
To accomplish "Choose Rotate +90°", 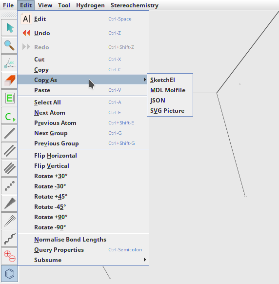I will tap(83, 217).
